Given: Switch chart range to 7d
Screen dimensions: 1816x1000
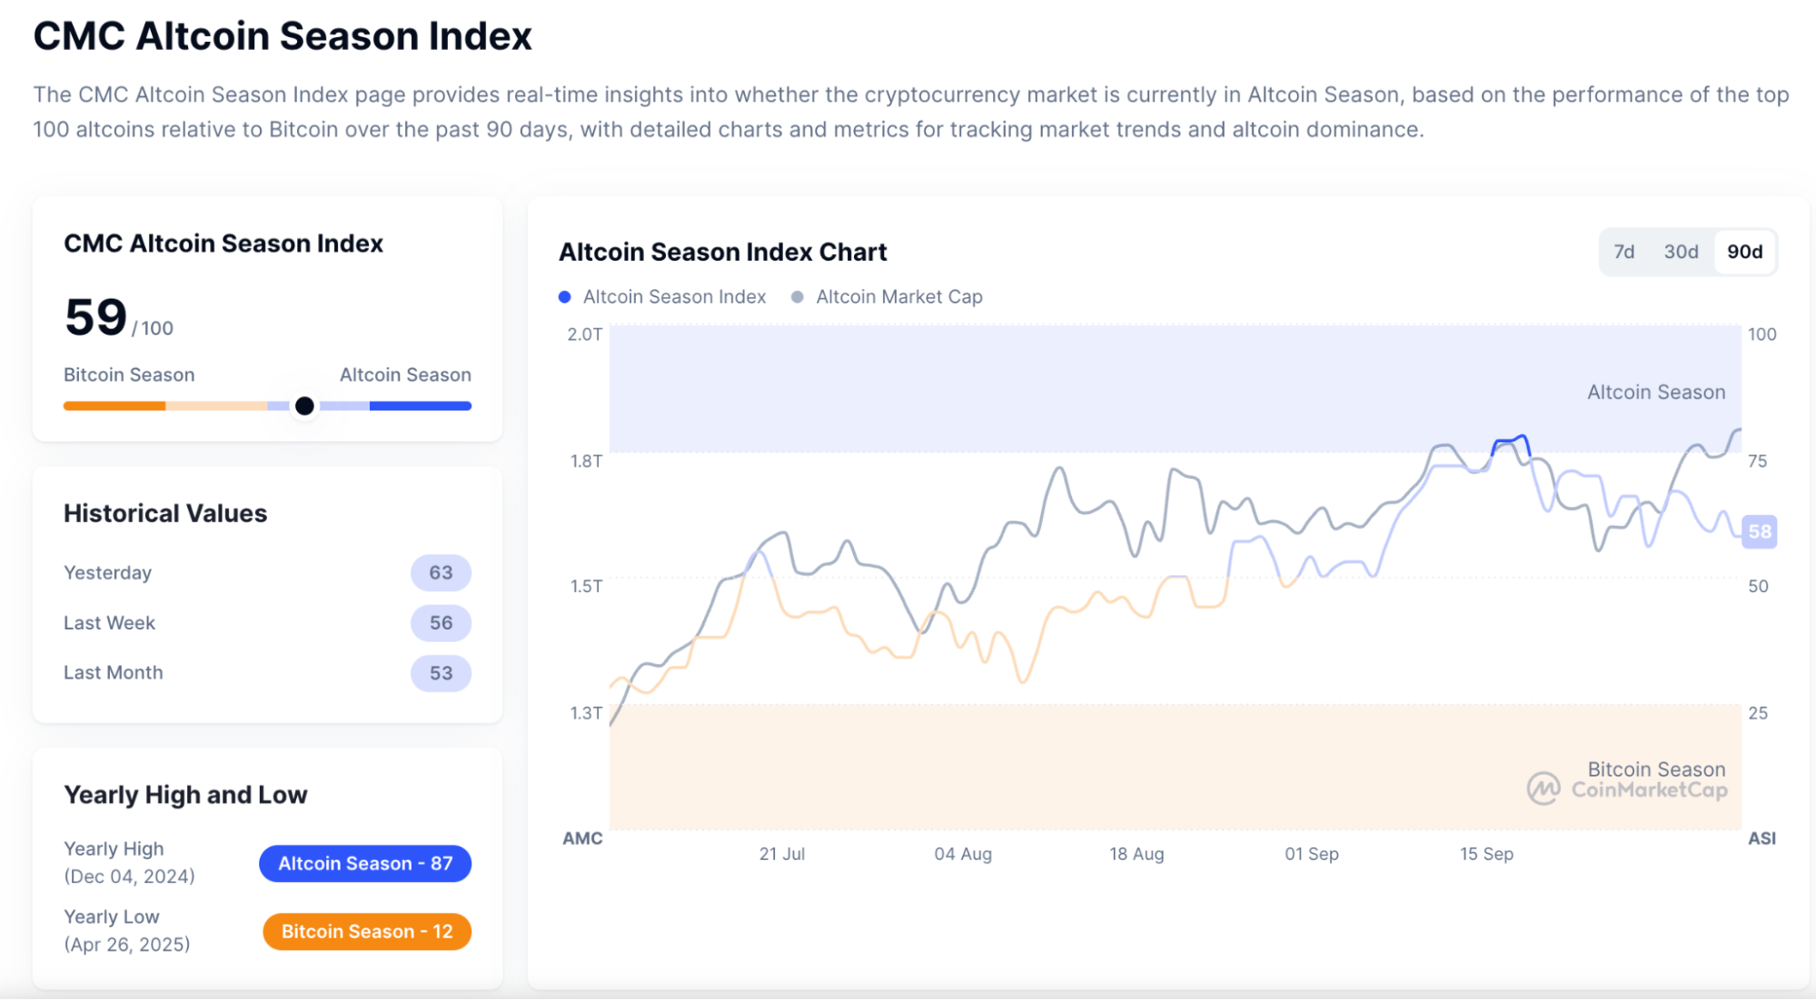Looking at the screenshot, I should [x=1623, y=252].
